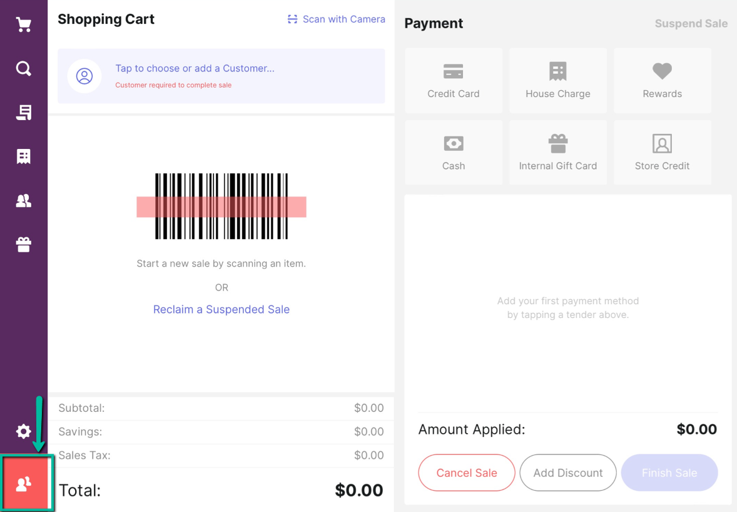Screen dimensions: 737x512
Task: Click the customer avatar circle icon
Action: point(84,76)
